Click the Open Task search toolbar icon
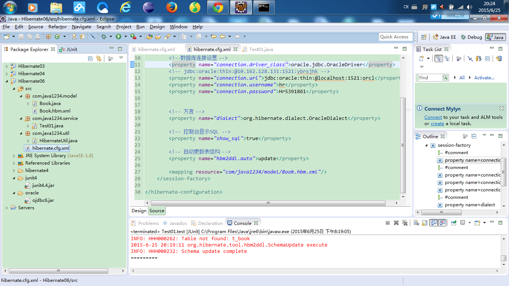The image size is (509, 286). [x=158, y=36]
